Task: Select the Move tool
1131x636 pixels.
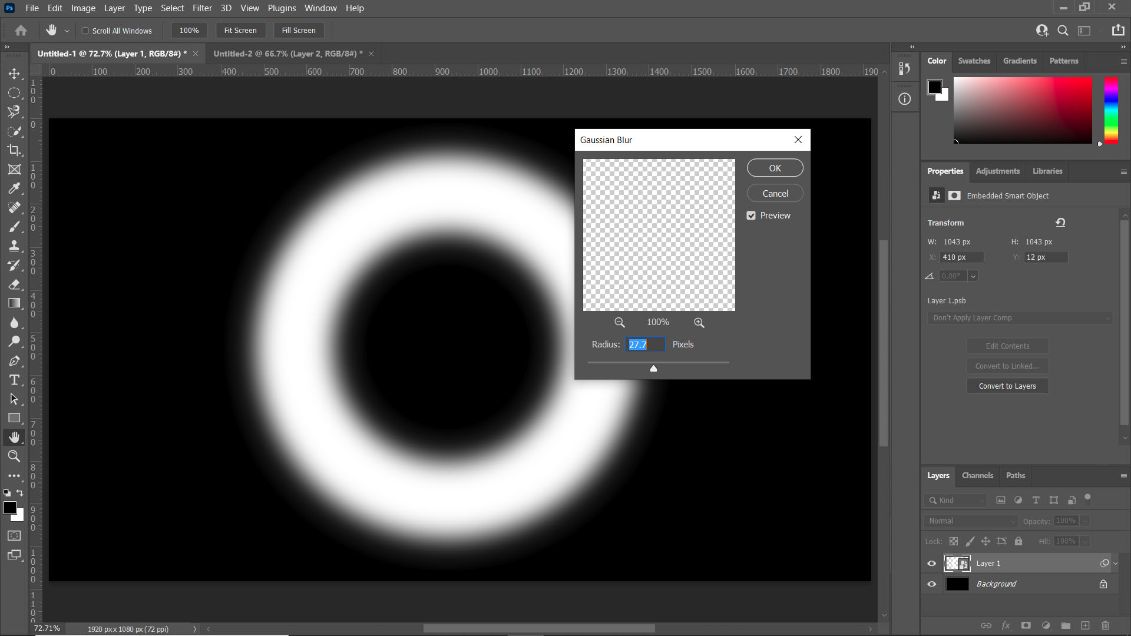Action: 14,74
